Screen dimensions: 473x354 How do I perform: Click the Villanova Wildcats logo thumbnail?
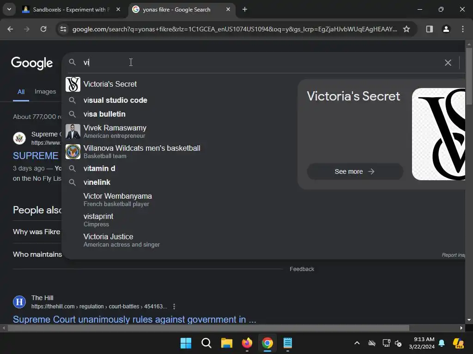(x=73, y=152)
